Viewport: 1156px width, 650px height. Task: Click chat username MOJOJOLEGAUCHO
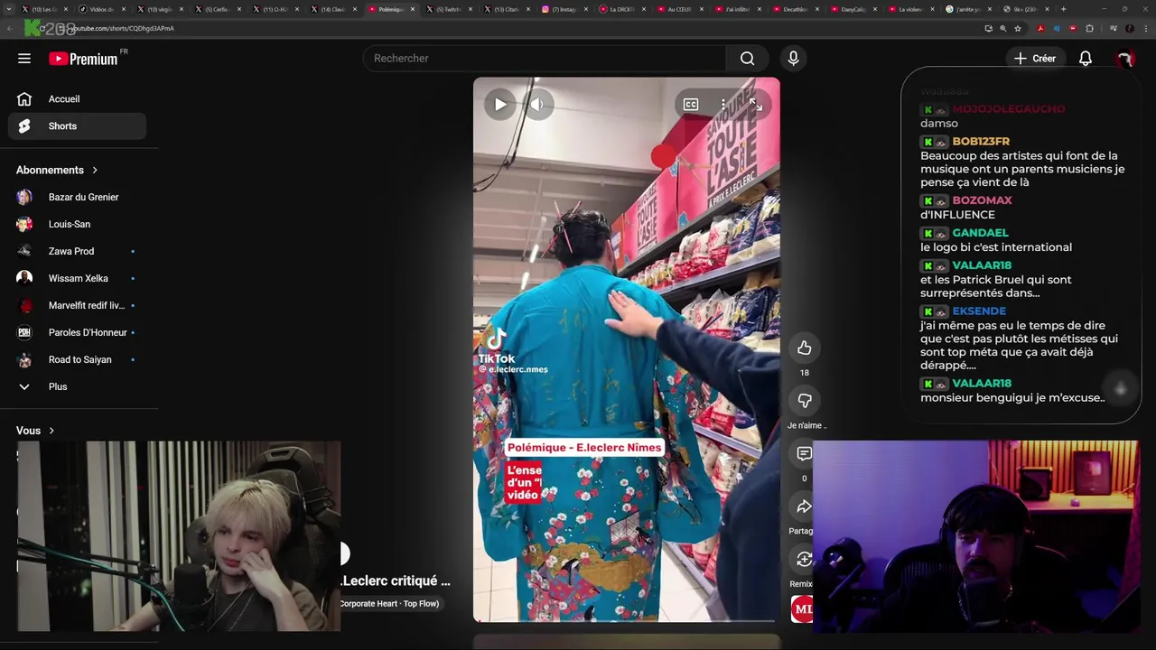pos(1009,109)
